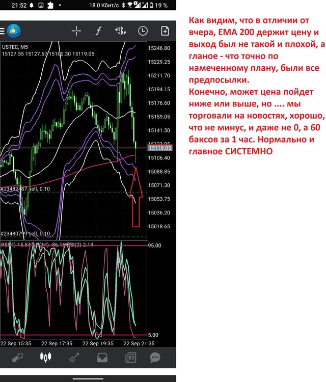326x382 pixels.
Task: Tap the Android gesture navigation bar handle
Action: 88,379
